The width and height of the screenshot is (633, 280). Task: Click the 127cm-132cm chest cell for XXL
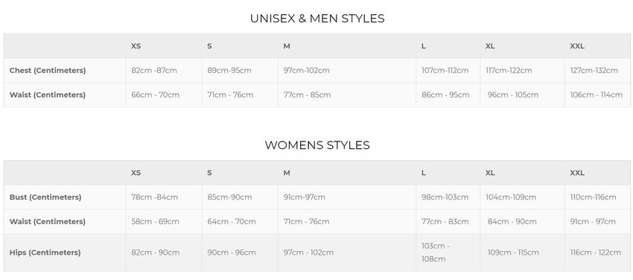point(594,70)
